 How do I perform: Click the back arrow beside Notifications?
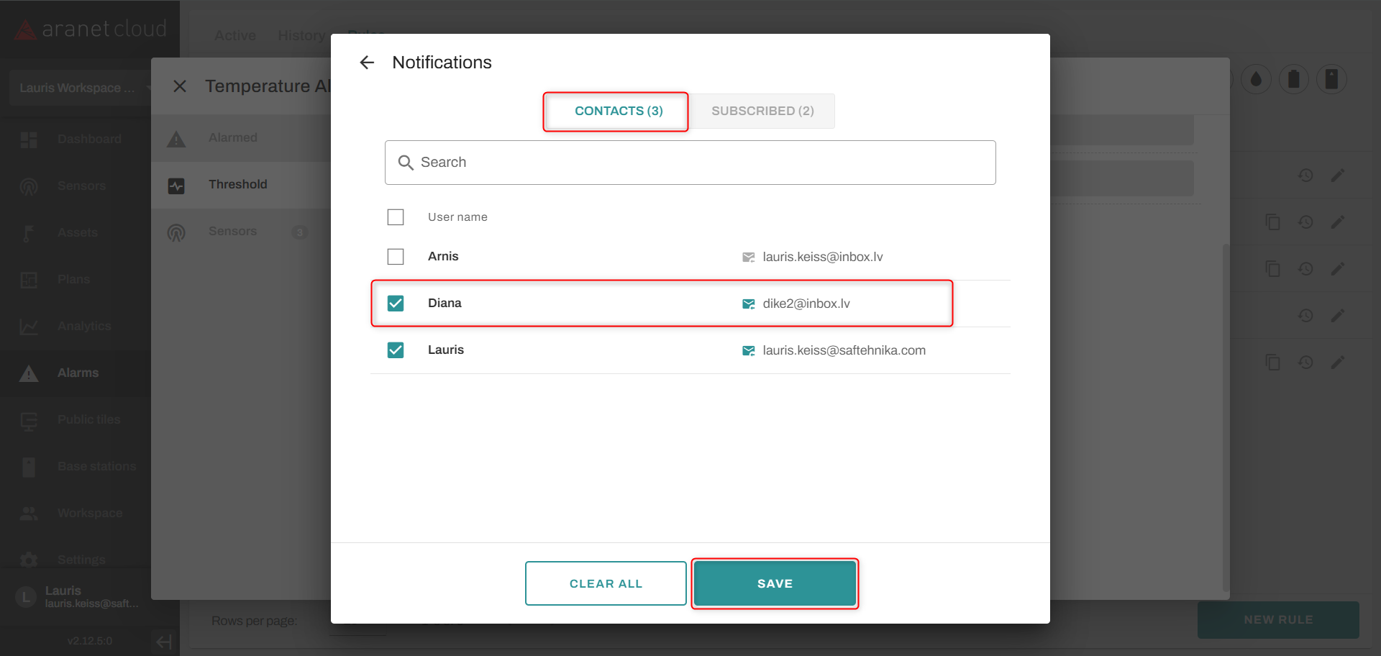(367, 63)
